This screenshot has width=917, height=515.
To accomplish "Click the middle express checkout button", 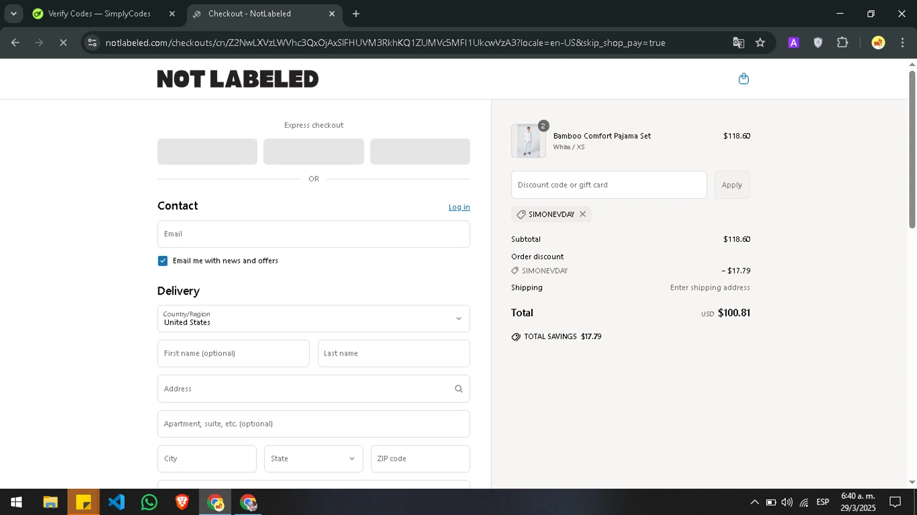I will click(x=314, y=152).
